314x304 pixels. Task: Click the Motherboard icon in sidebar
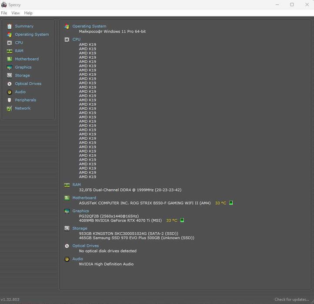pyautogui.click(x=10, y=59)
